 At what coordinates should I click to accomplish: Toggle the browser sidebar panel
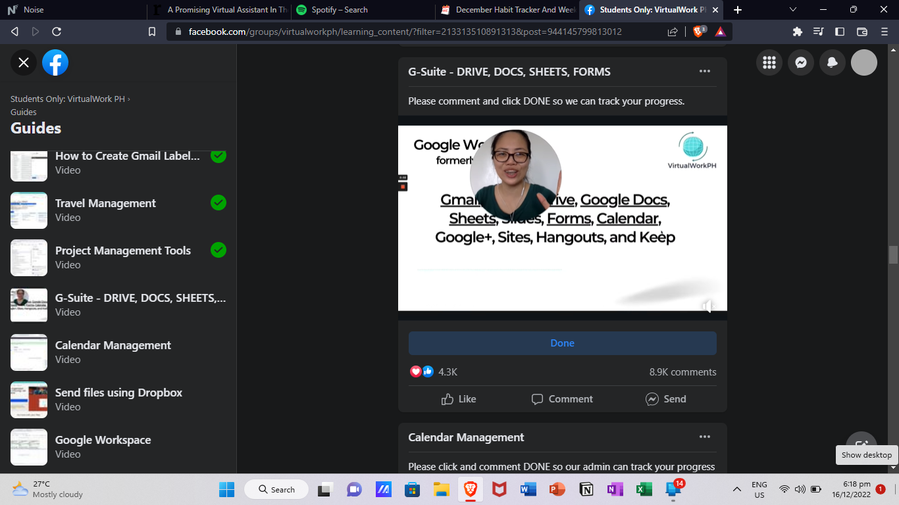pos(840,32)
